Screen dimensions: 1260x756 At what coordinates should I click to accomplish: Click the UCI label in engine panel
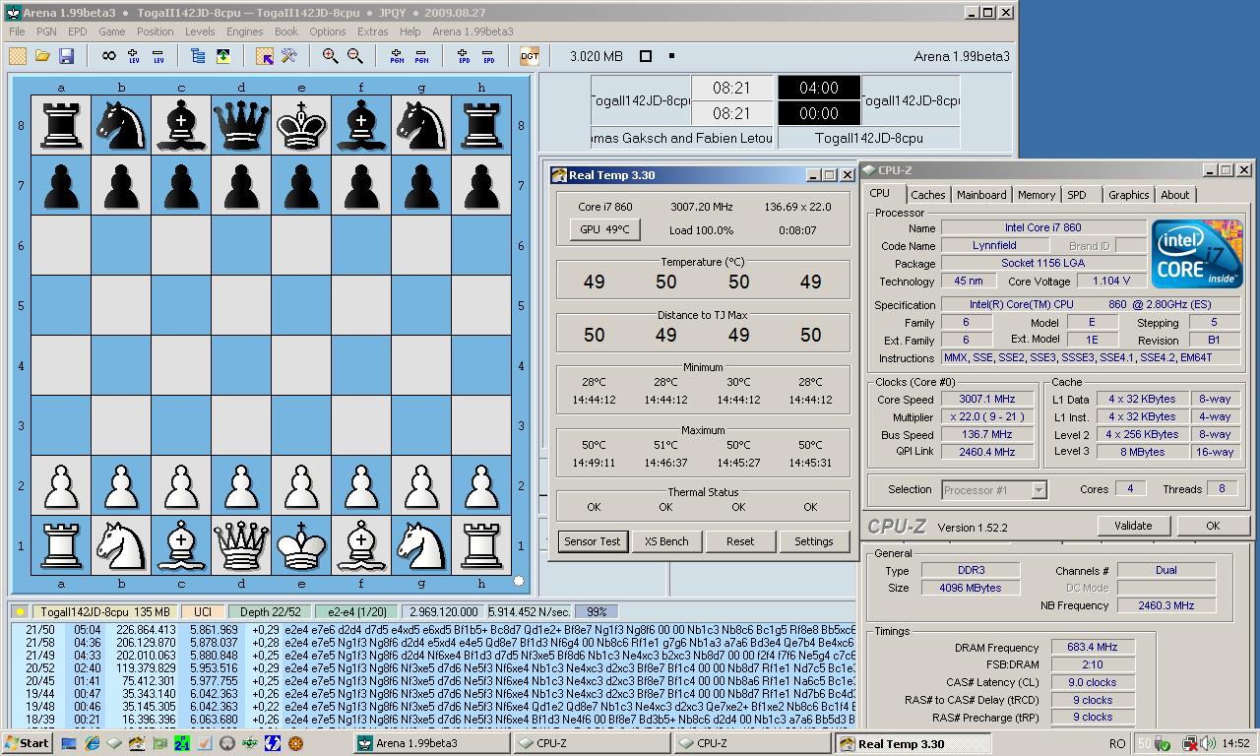(x=203, y=612)
